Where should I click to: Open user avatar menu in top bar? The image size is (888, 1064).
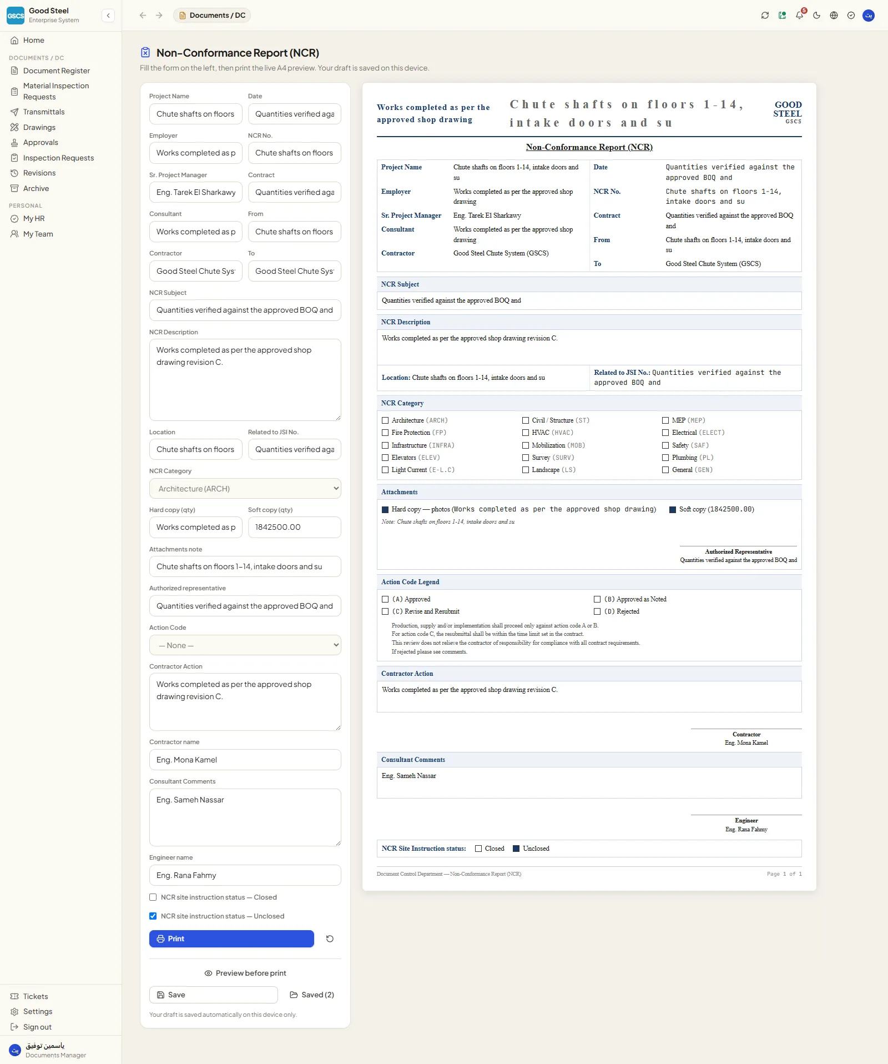[869, 16]
